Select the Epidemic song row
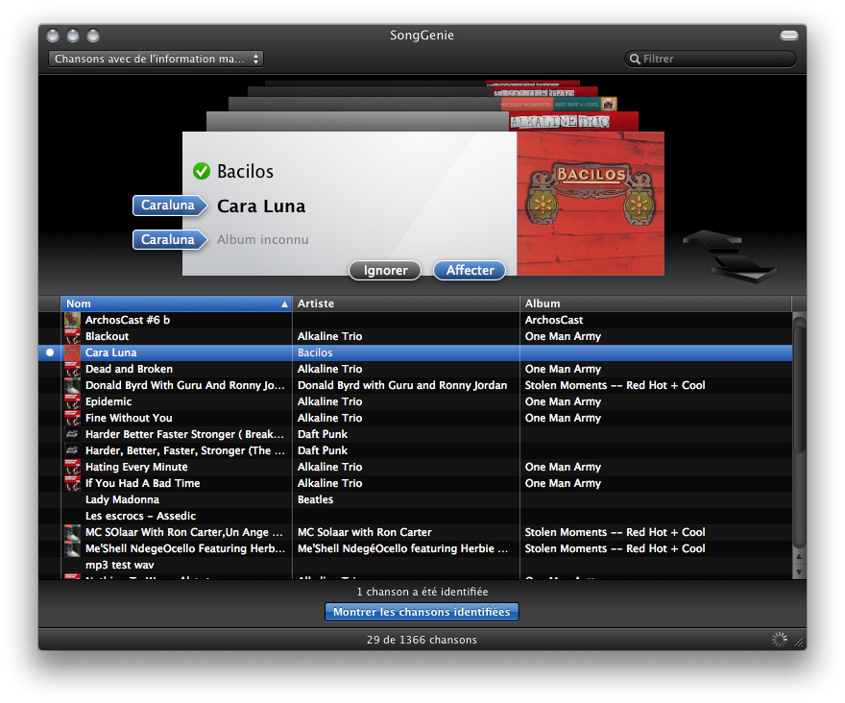 click(415, 401)
